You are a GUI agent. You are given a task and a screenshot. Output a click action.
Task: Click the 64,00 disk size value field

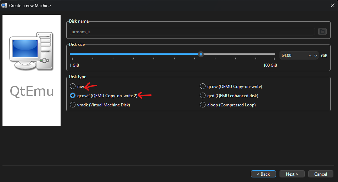[x=293, y=55]
